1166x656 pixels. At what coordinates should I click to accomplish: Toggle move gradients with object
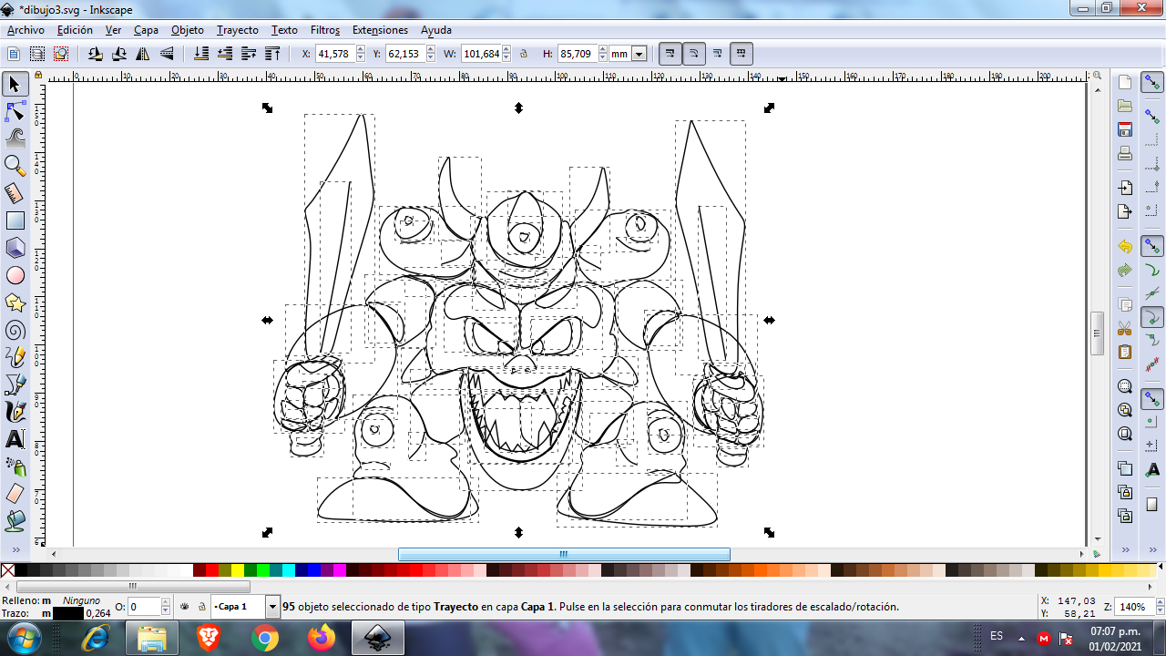(x=718, y=54)
